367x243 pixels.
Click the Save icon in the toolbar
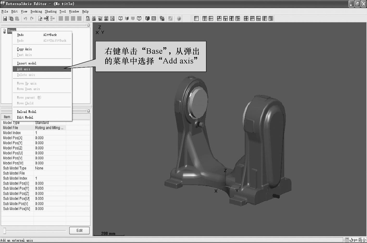click(x=5, y=18)
